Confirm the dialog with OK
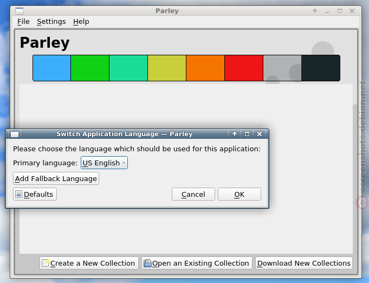The height and width of the screenshot is (283, 369). 239,194
